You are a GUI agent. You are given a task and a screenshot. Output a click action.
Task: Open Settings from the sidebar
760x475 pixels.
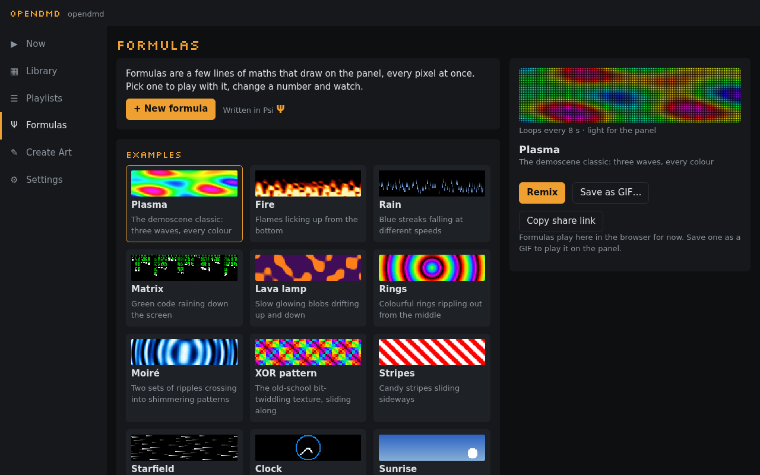tap(53, 180)
